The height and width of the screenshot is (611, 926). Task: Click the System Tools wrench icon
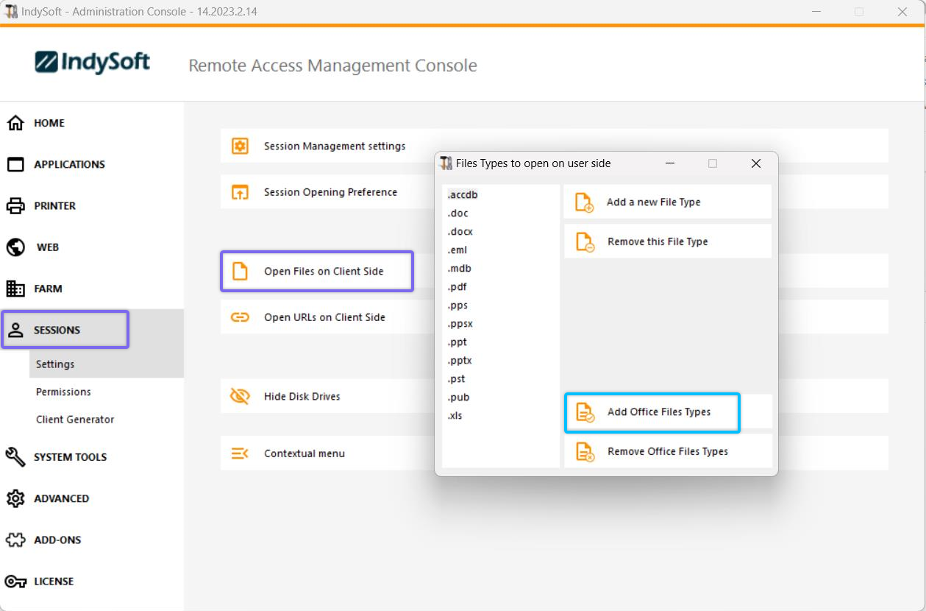pyautogui.click(x=15, y=457)
